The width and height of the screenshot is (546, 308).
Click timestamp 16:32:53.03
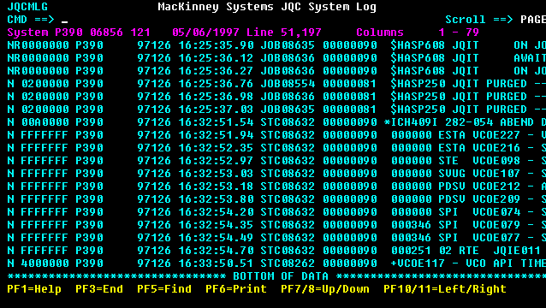pyautogui.click(x=216, y=174)
